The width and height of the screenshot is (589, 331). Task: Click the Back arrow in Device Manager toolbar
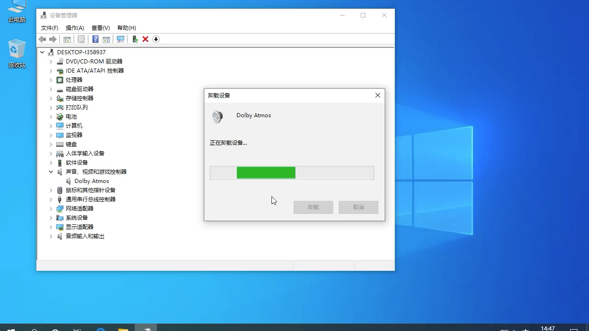(42, 40)
